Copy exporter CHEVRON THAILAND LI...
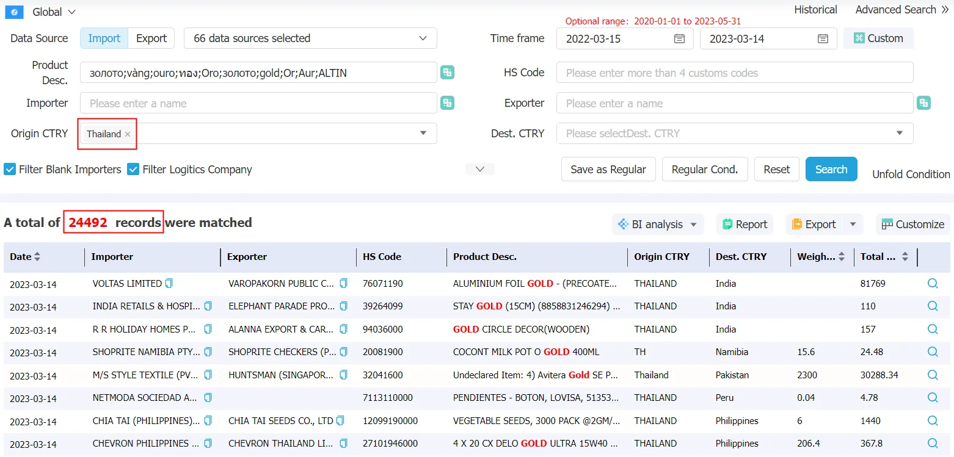Screen dimensions: 954x457 pos(343,444)
